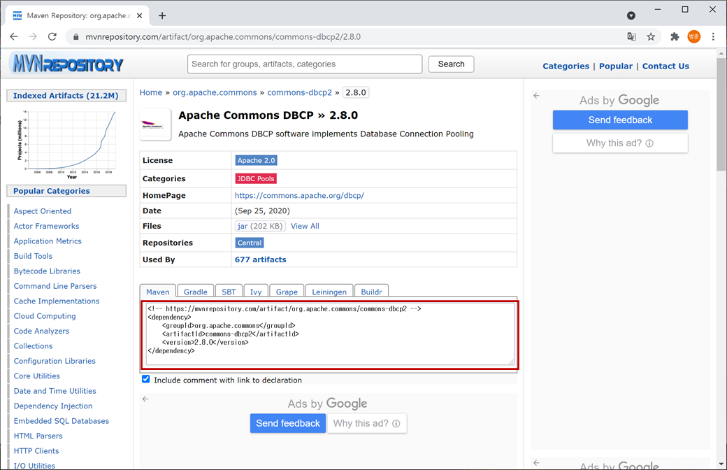Click the padlock site info icon

(76, 36)
